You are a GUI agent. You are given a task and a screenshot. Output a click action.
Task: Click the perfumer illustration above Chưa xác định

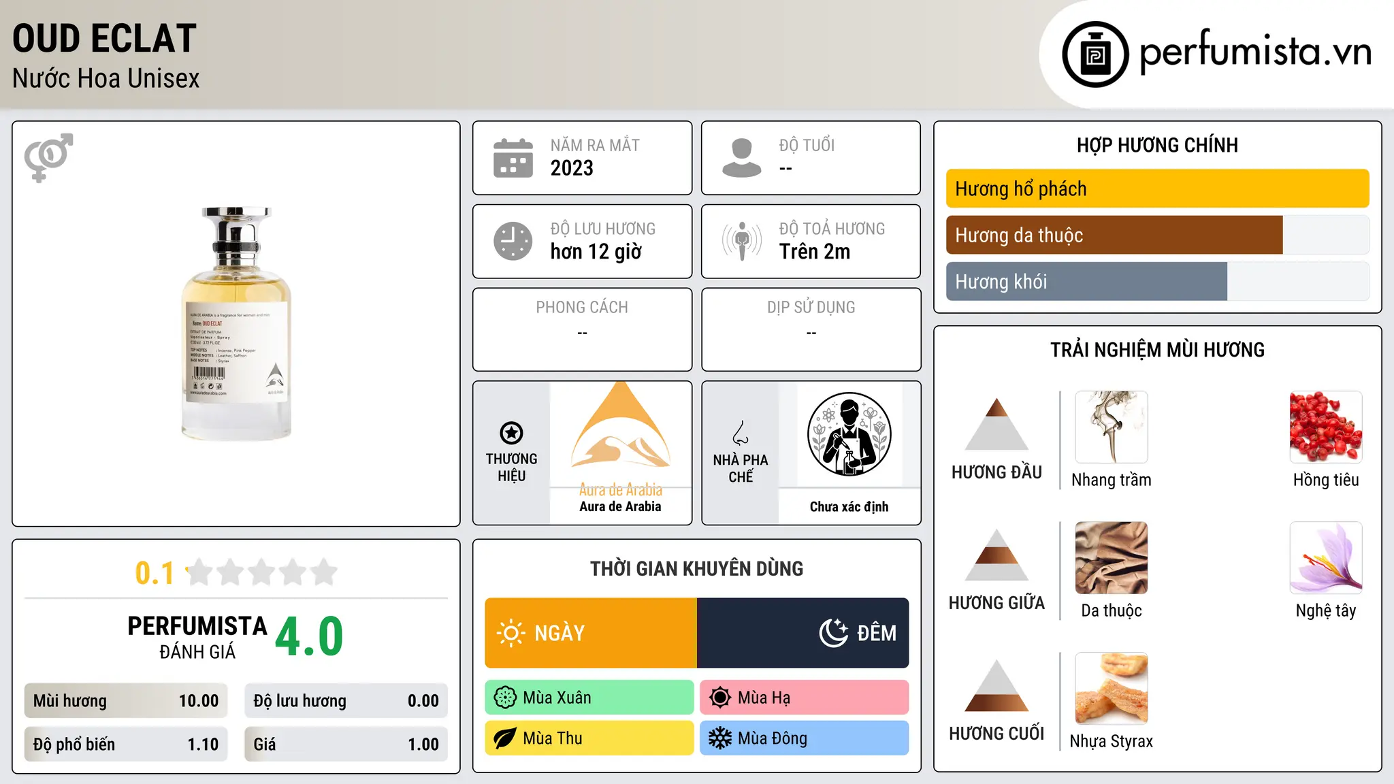pos(849,434)
